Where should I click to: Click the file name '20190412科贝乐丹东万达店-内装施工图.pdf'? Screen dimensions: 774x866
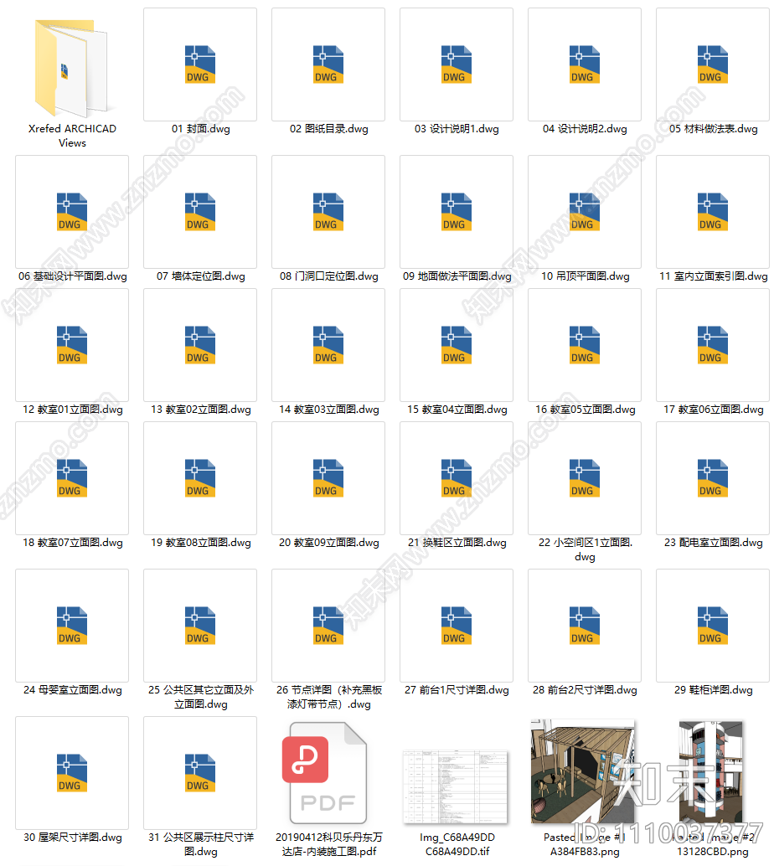coord(328,844)
